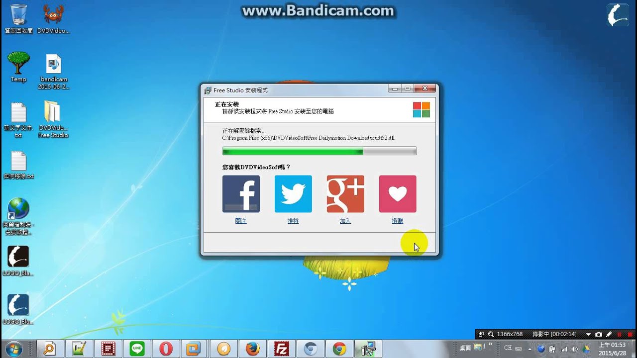Image resolution: width=637 pixels, height=358 pixels.
Task: Open Opera from the taskbar
Action: tap(166, 349)
